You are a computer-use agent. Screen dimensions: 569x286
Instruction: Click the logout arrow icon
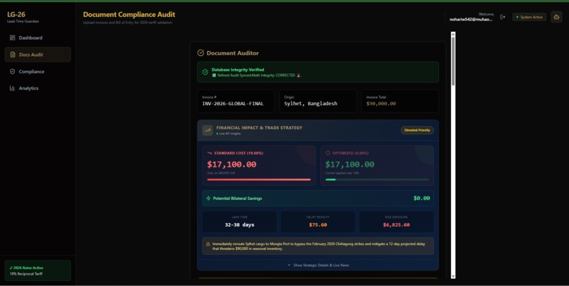(x=503, y=17)
